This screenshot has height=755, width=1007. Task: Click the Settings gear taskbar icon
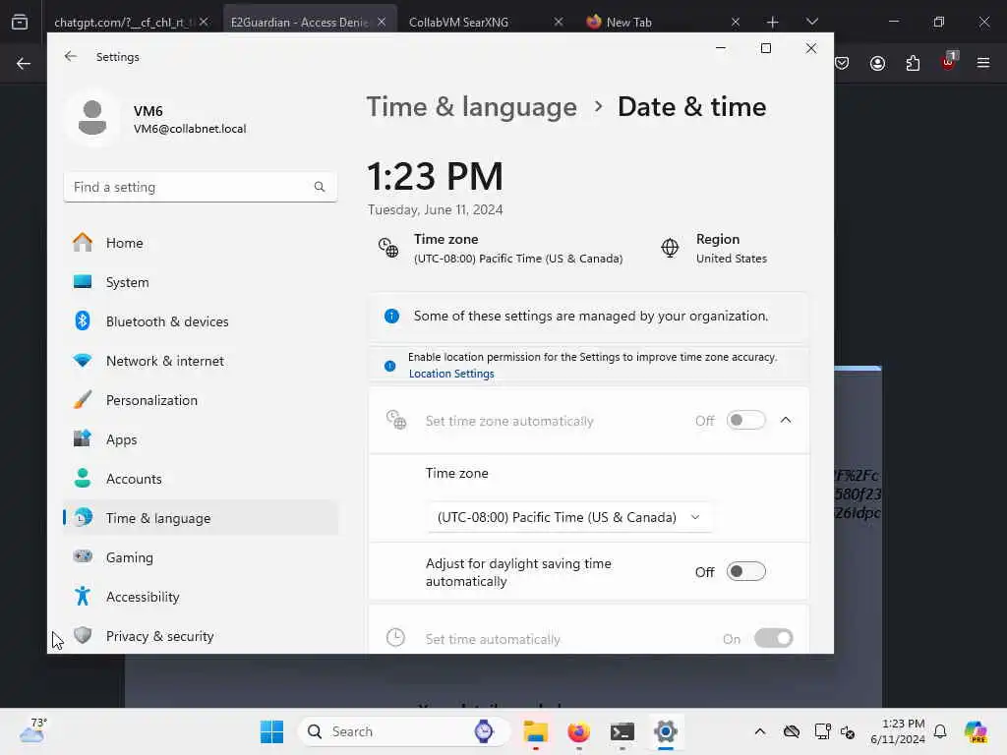click(x=666, y=731)
